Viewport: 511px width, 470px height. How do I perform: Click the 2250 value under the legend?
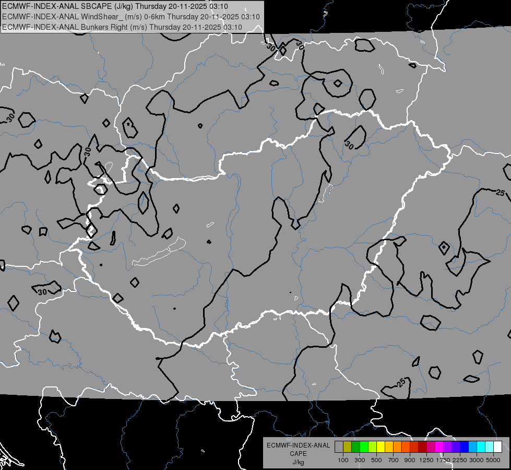[460, 460]
